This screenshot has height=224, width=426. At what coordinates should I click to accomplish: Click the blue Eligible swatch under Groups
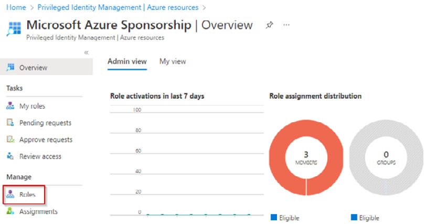pyautogui.click(x=354, y=217)
